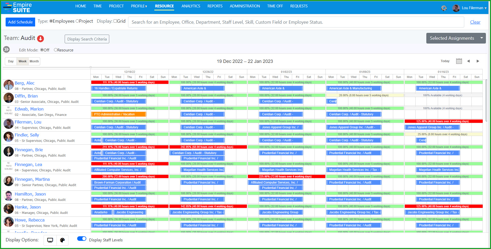Switch to the Day view tab
Screen dimensions: 491x249
11,61
